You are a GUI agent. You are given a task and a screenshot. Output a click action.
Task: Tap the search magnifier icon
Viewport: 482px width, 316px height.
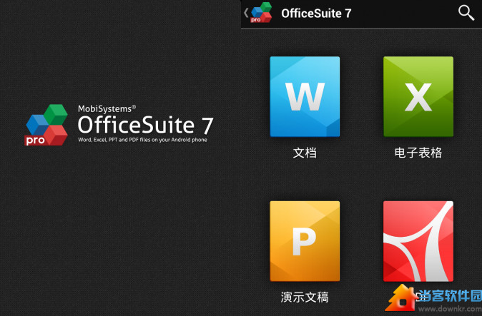466,13
